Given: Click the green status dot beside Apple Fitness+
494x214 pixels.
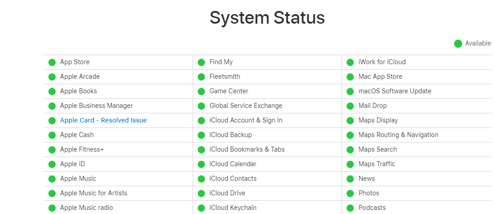Looking at the screenshot, I should tap(52, 150).
